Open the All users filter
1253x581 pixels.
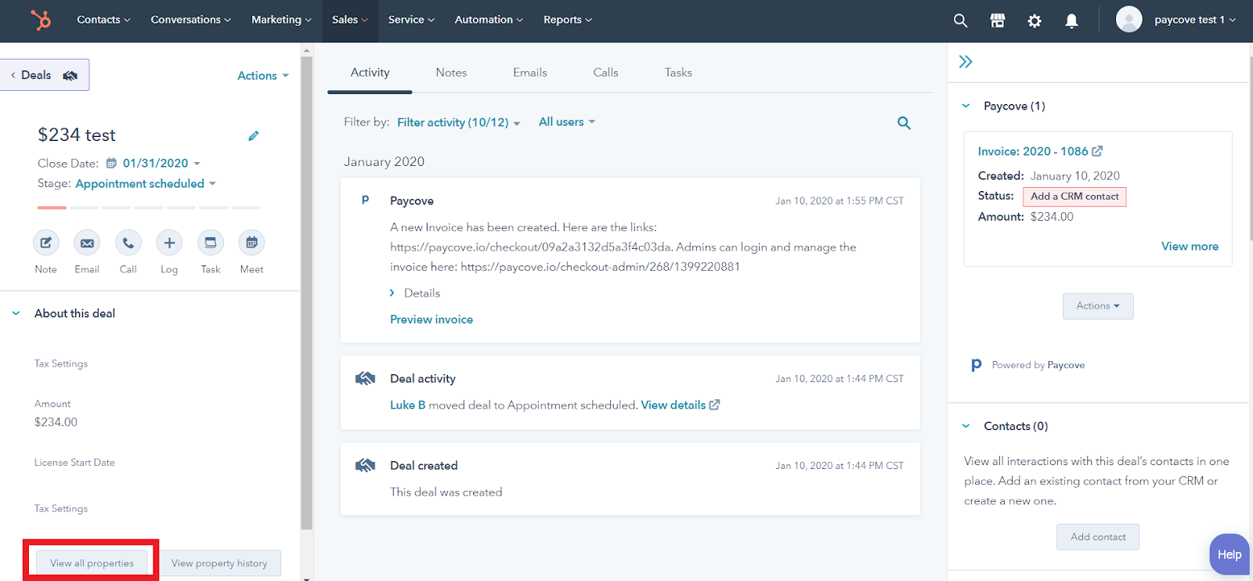pos(567,122)
